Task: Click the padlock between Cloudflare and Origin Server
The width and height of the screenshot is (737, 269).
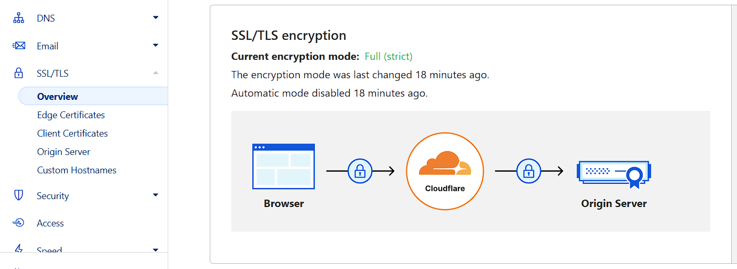Action: [529, 171]
